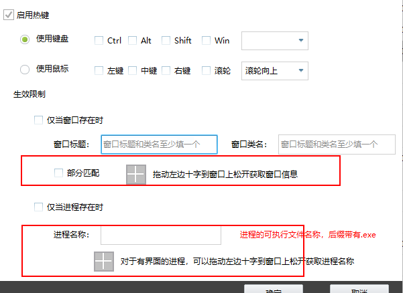Check the 滚轮 mouse wheel option
The image size is (403, 293).
coord(206,70)
